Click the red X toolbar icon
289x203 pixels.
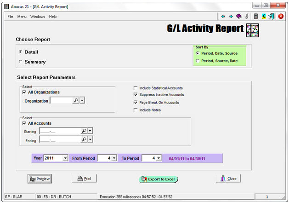280,17
